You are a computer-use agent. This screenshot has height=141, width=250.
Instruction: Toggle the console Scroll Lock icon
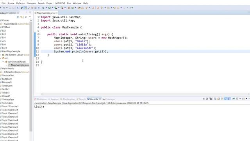(x=219, y=99)
